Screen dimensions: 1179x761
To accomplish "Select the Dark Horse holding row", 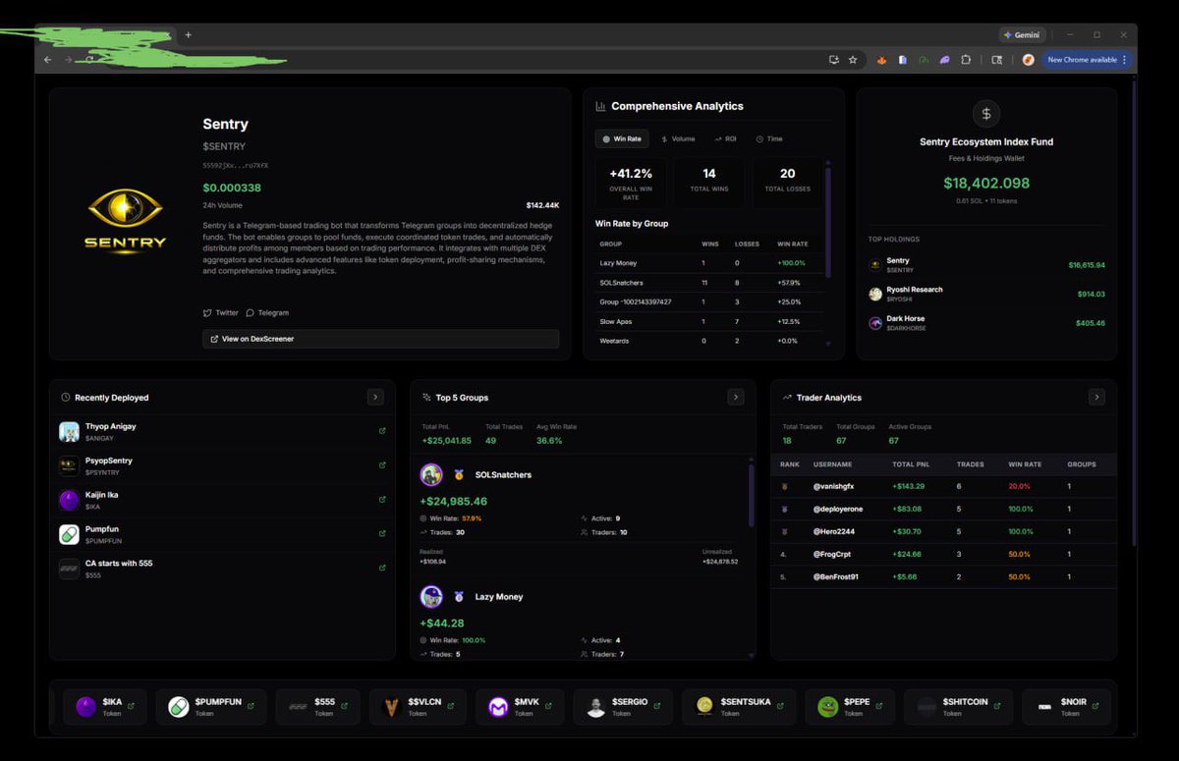I will 986,323.
